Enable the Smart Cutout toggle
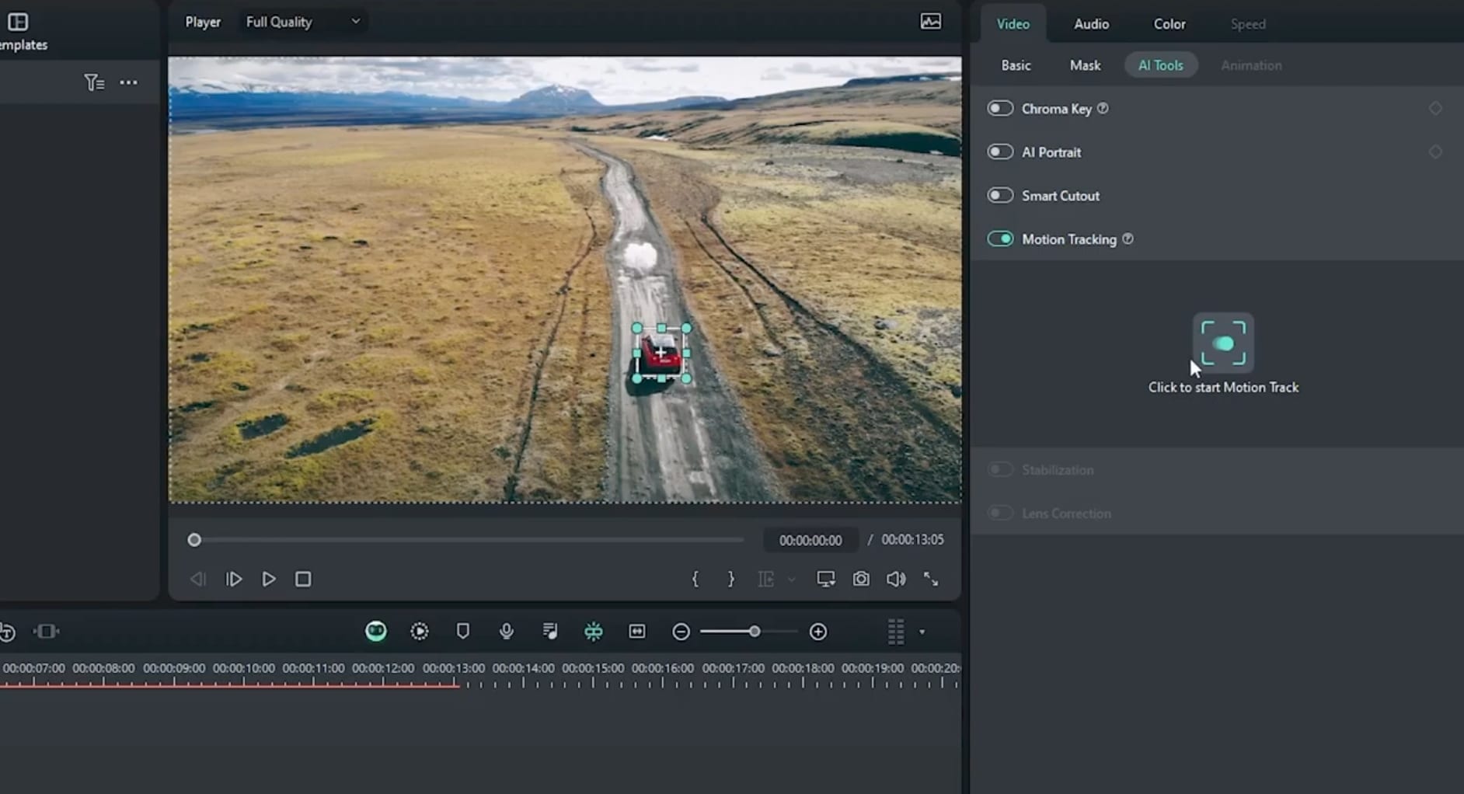The width and height of the screenshot is (1464, 794). (1000, 196)
